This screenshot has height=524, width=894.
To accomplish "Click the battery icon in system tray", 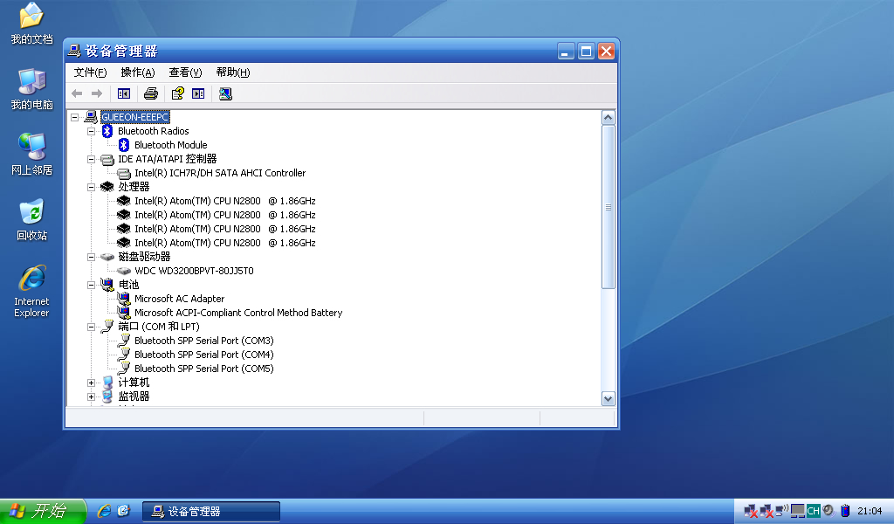I will 845,511.
